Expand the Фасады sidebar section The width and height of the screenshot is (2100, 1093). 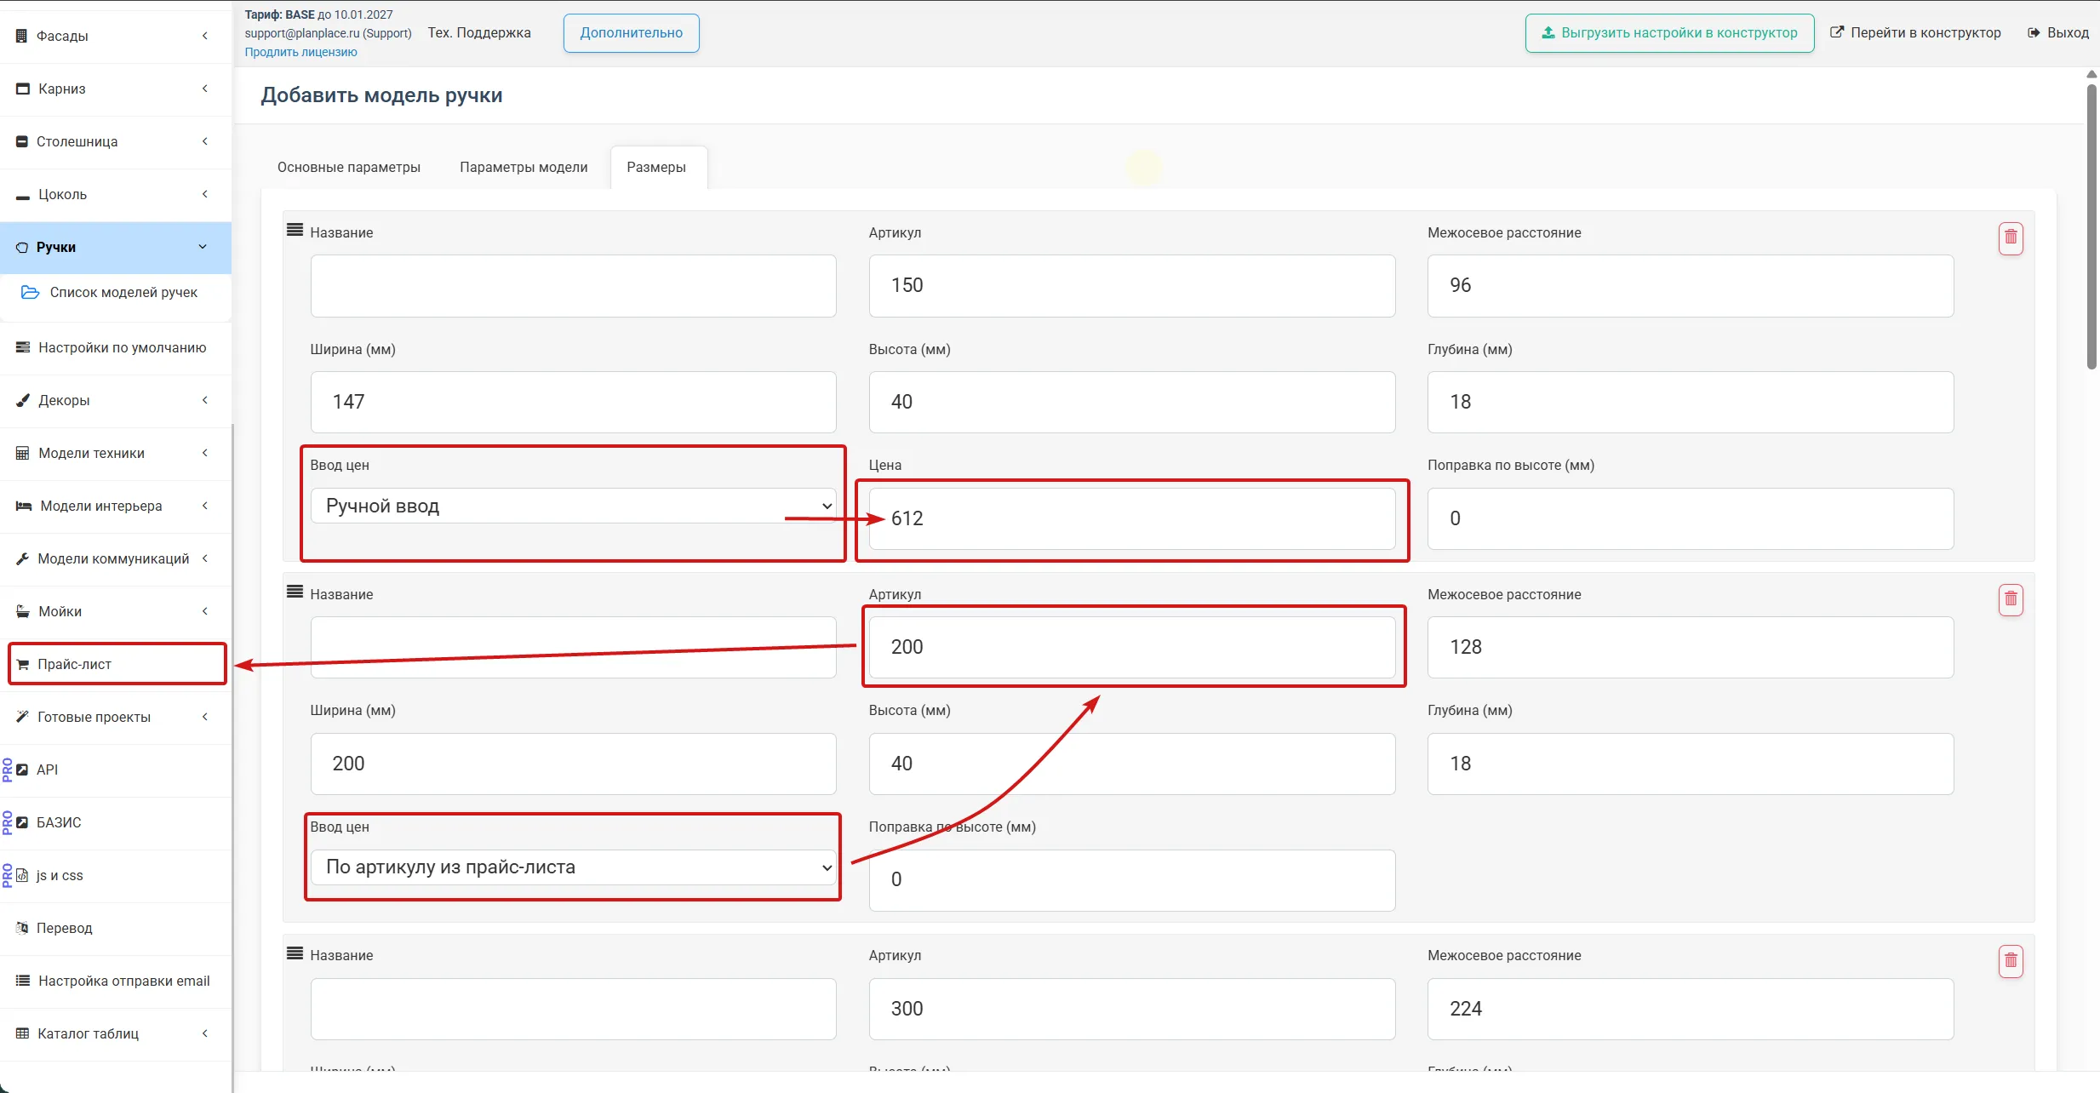pos(117,36)
